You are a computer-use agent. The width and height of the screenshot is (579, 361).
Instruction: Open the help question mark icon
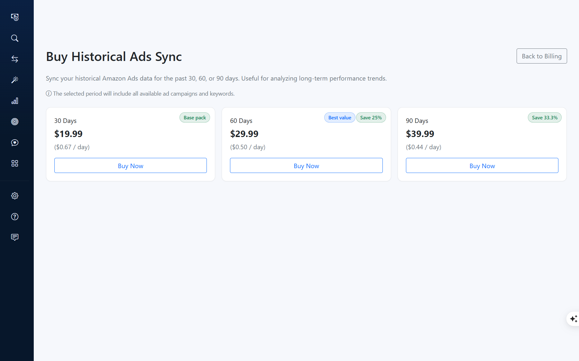point(15,217)
